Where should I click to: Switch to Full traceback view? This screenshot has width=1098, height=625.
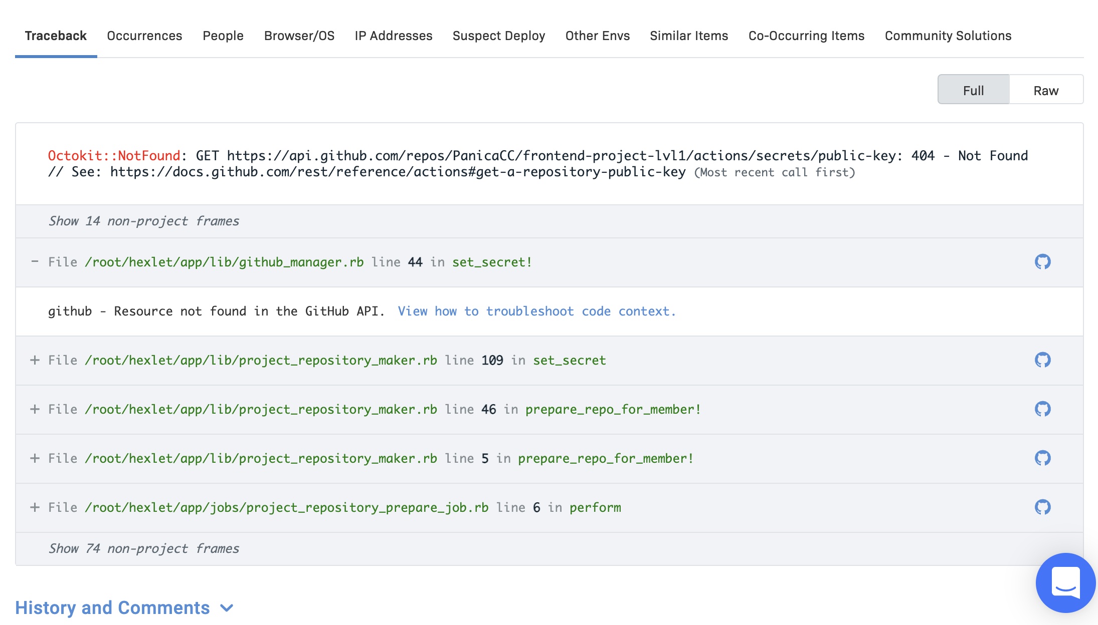coord(974,89)
